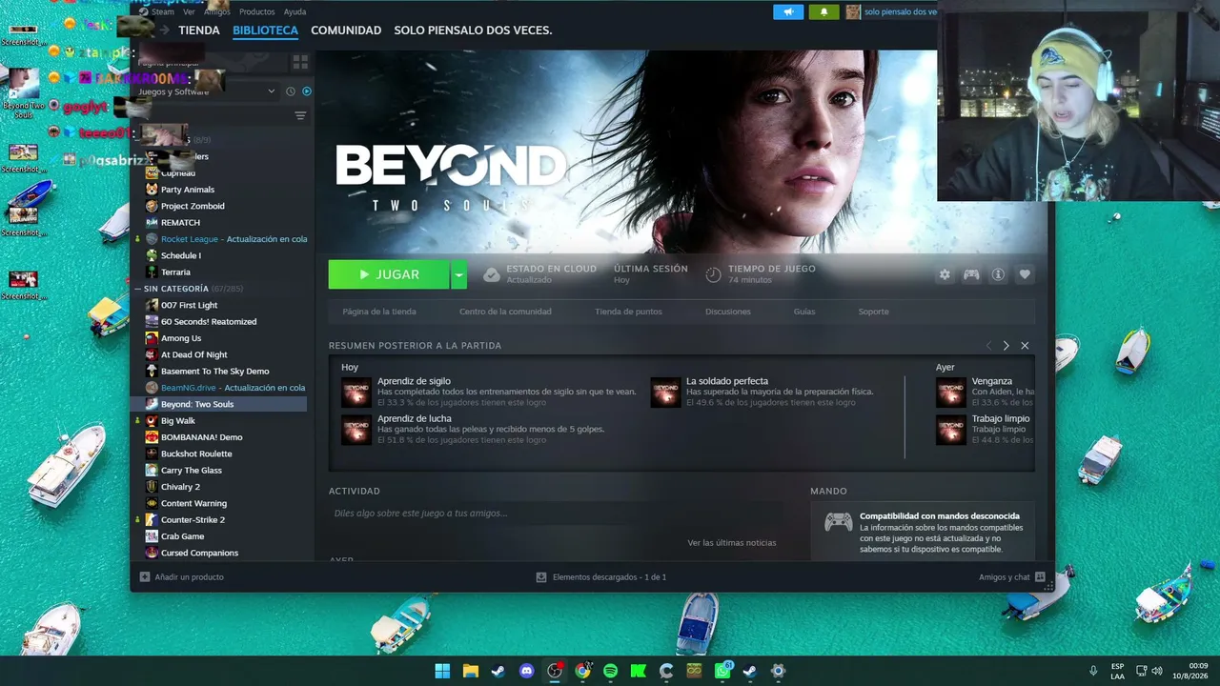This screenshot has height=686, width=1220.
Task: Go to previous post-game summary page
Action: [x=988, y=346]
